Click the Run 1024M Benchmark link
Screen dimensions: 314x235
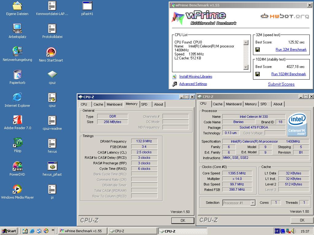[289, 74]
